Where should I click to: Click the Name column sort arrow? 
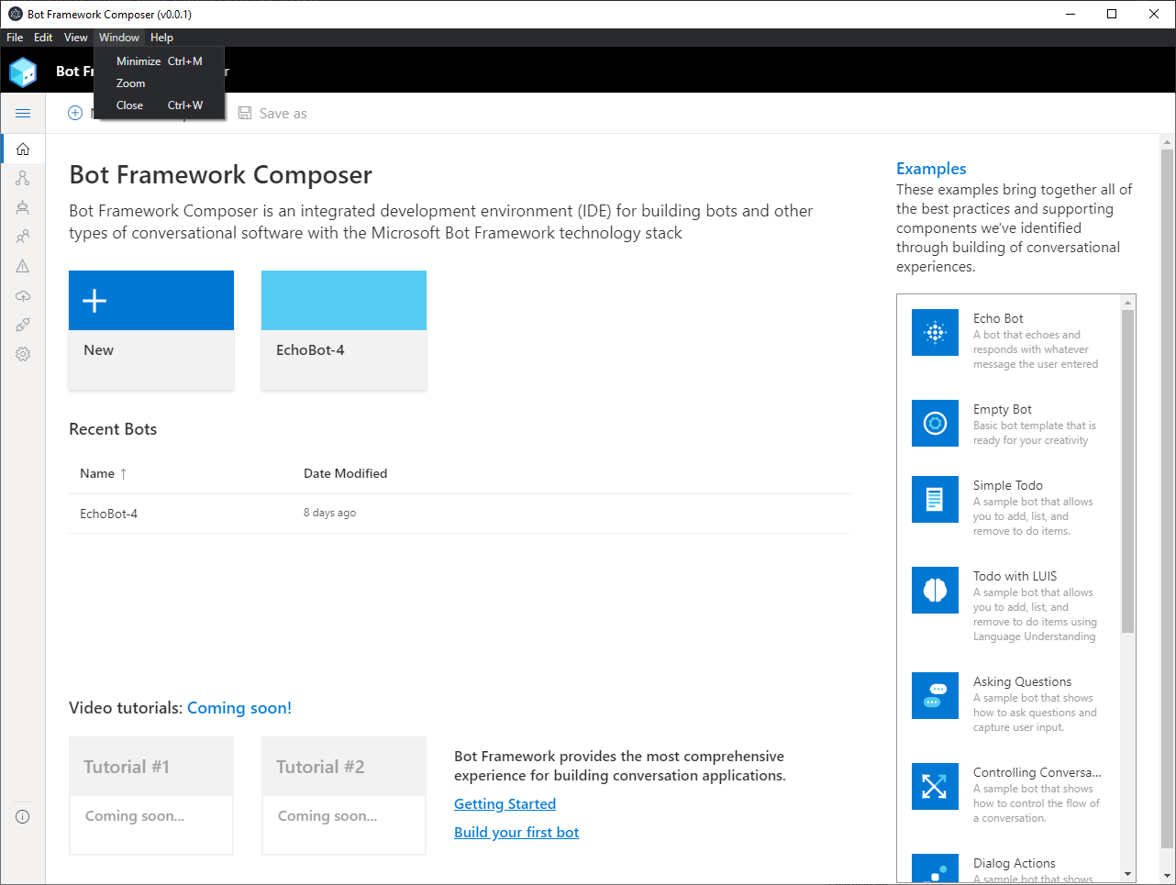coord(123,473)
